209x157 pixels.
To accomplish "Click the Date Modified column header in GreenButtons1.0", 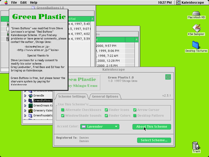I will point(79,19).
